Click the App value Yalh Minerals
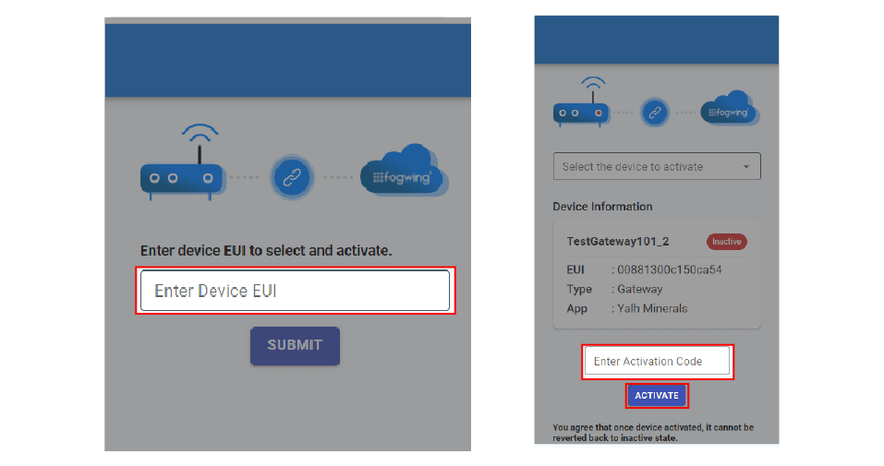 pyautogui.click(x=652, y=309)
